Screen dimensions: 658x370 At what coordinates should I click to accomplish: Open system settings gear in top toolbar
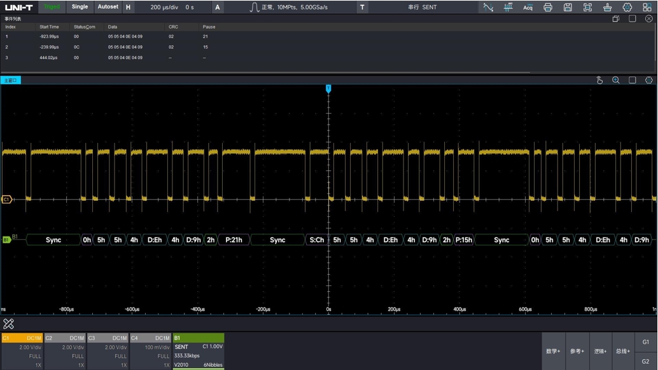[627, 7]
